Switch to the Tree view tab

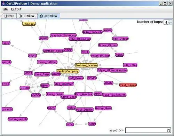[x=27, y=16]
